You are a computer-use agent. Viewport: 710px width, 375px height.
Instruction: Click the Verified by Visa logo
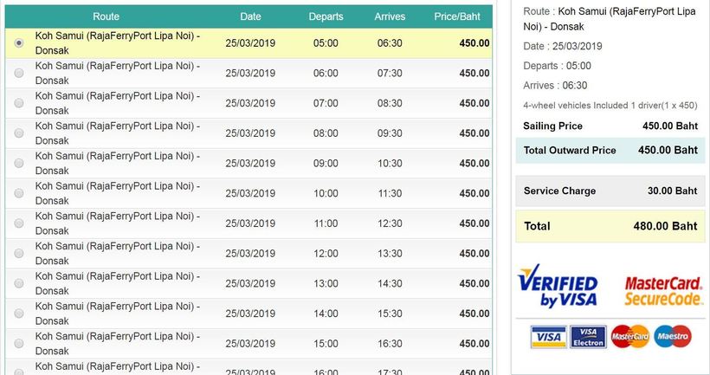[558, 287]
